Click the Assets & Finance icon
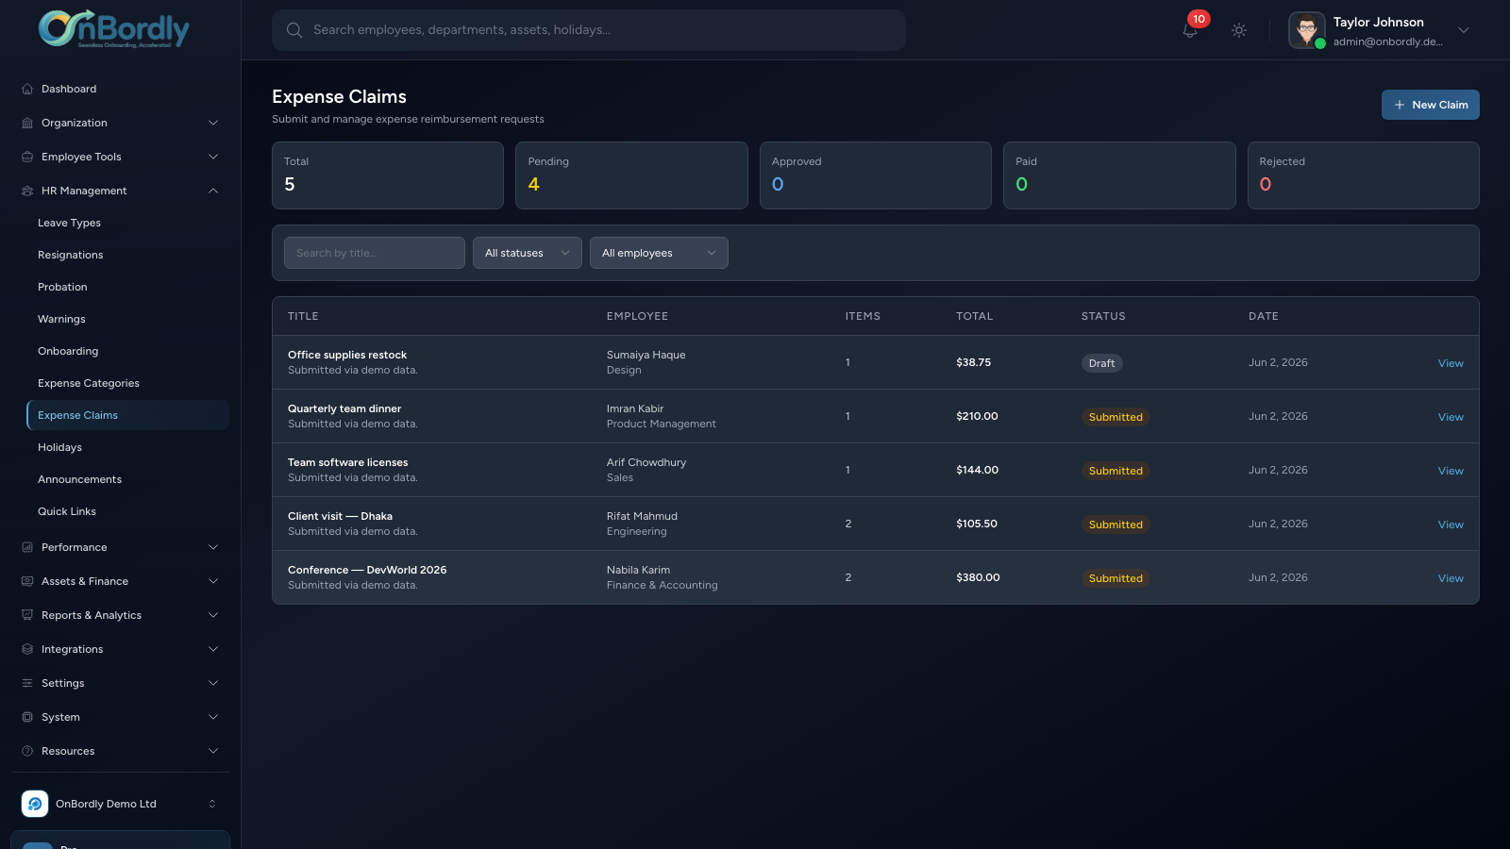Image resolution: width=1510 pixels, height=849 pixels. coord(27,581)
